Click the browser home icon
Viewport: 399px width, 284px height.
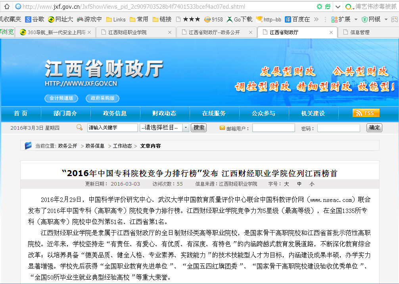coord(7,7)
